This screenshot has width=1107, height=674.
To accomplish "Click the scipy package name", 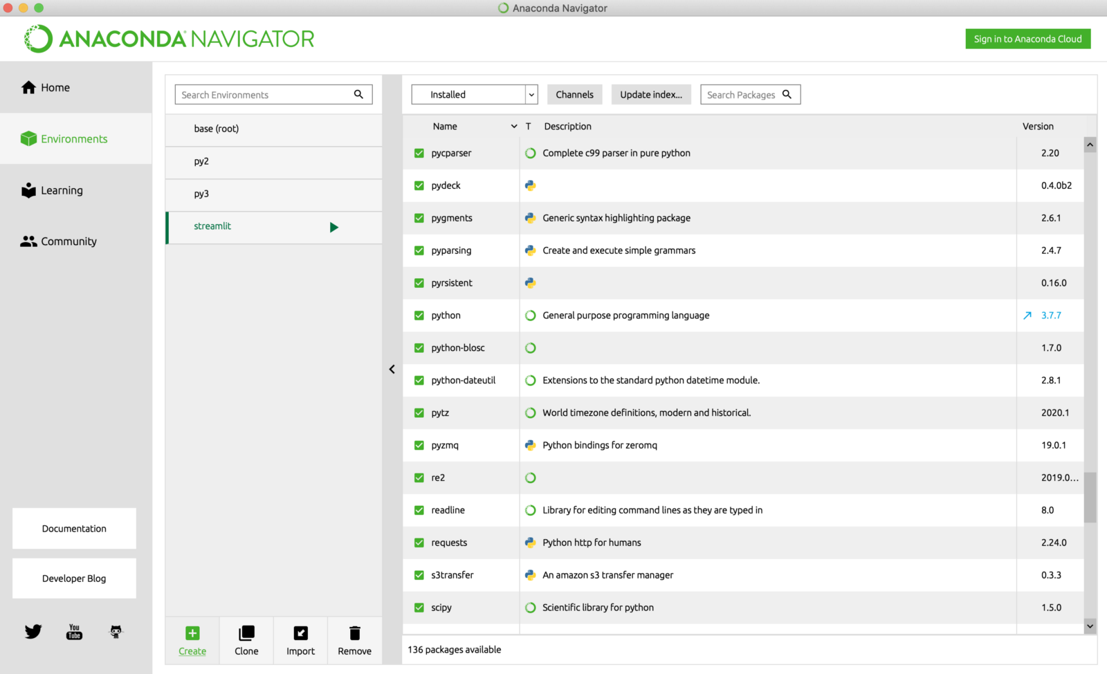I will tap(441, 608).
